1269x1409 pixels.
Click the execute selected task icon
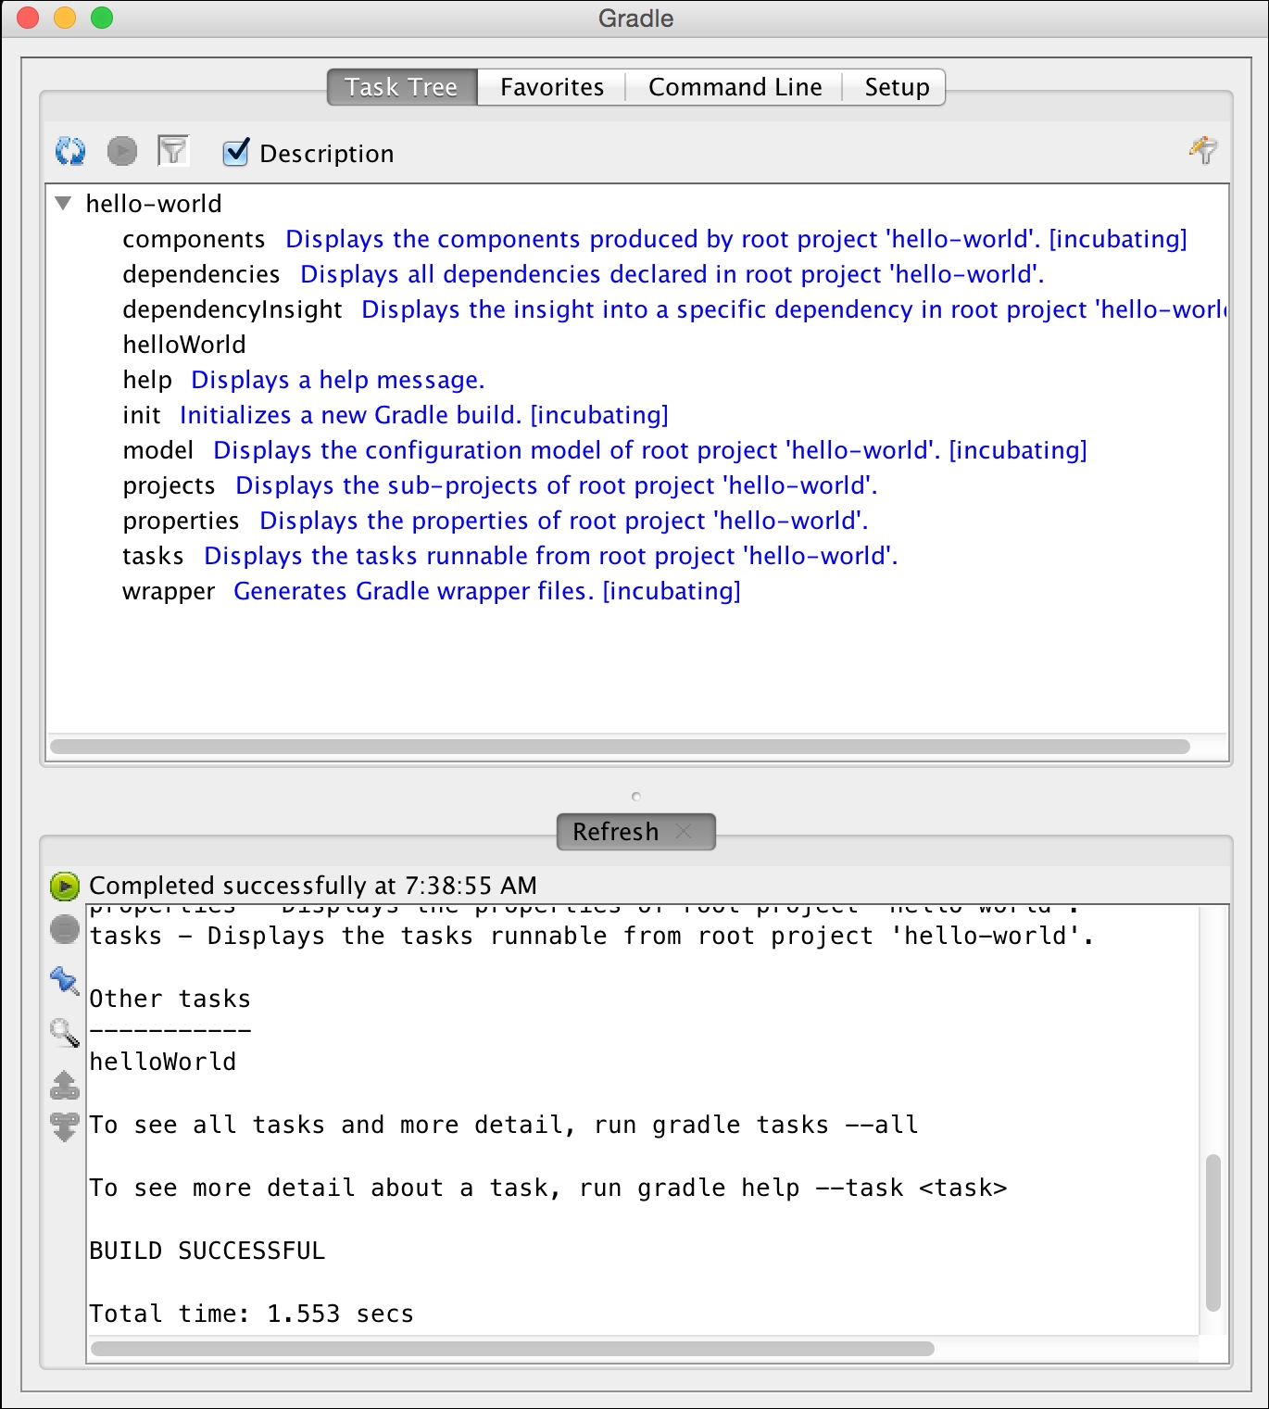pyautogui.click(x=122, y=151)
